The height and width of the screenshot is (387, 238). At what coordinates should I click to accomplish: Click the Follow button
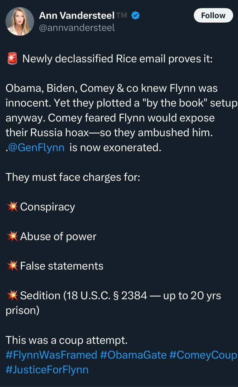213,15
